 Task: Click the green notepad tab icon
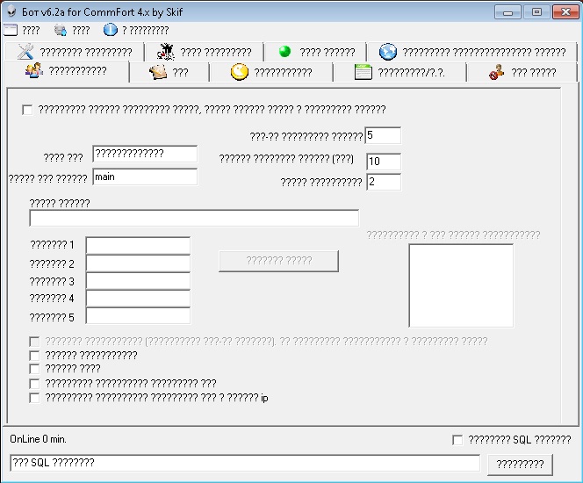363,72
